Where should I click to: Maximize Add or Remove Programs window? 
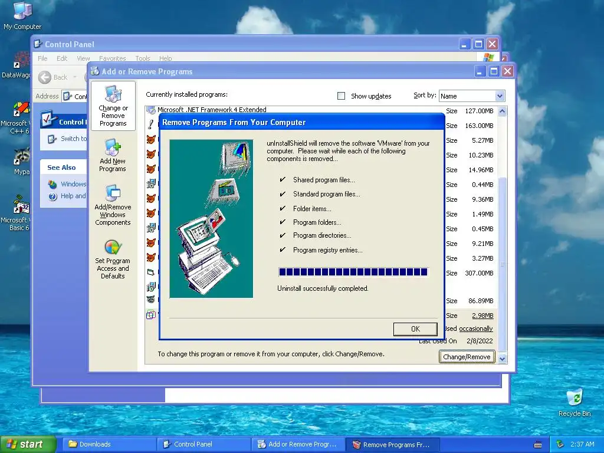click(494, 71)
